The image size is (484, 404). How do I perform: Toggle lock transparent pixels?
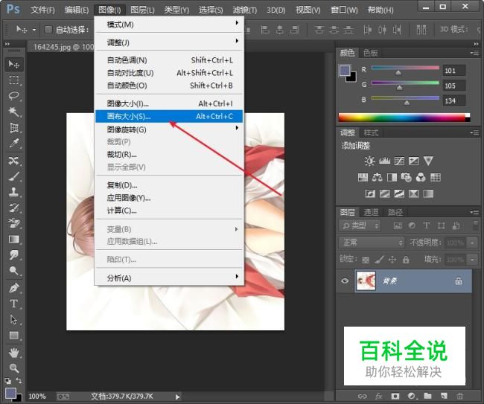(x=366, y=260)
